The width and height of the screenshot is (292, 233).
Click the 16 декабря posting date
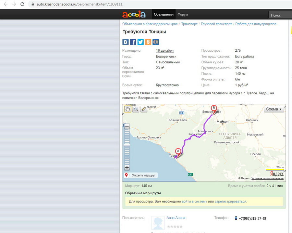pos(164,50)
